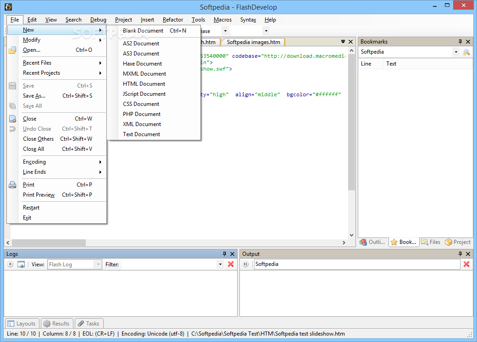Choose Exit in File menu
This screenshot has width=477, height=342.
57,218
